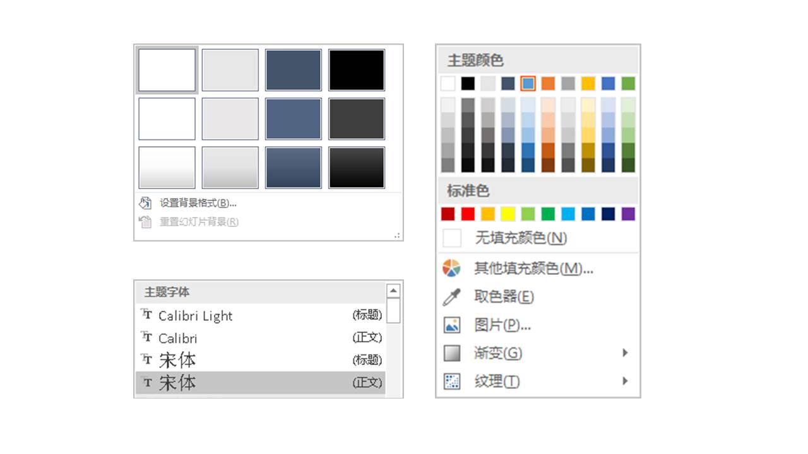Expand the 渐变 submenu arrow

tap(625, 352)
